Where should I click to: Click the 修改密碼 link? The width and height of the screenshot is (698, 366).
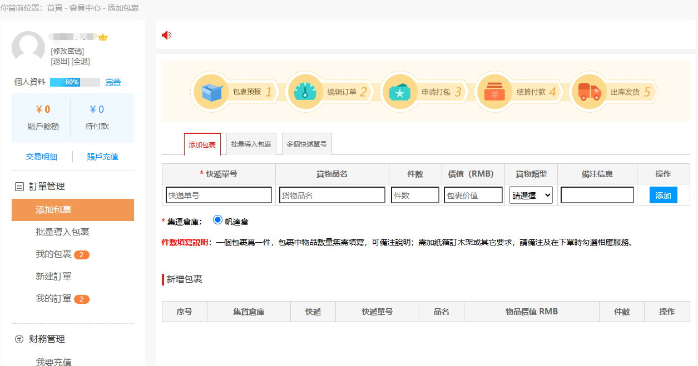67,51
